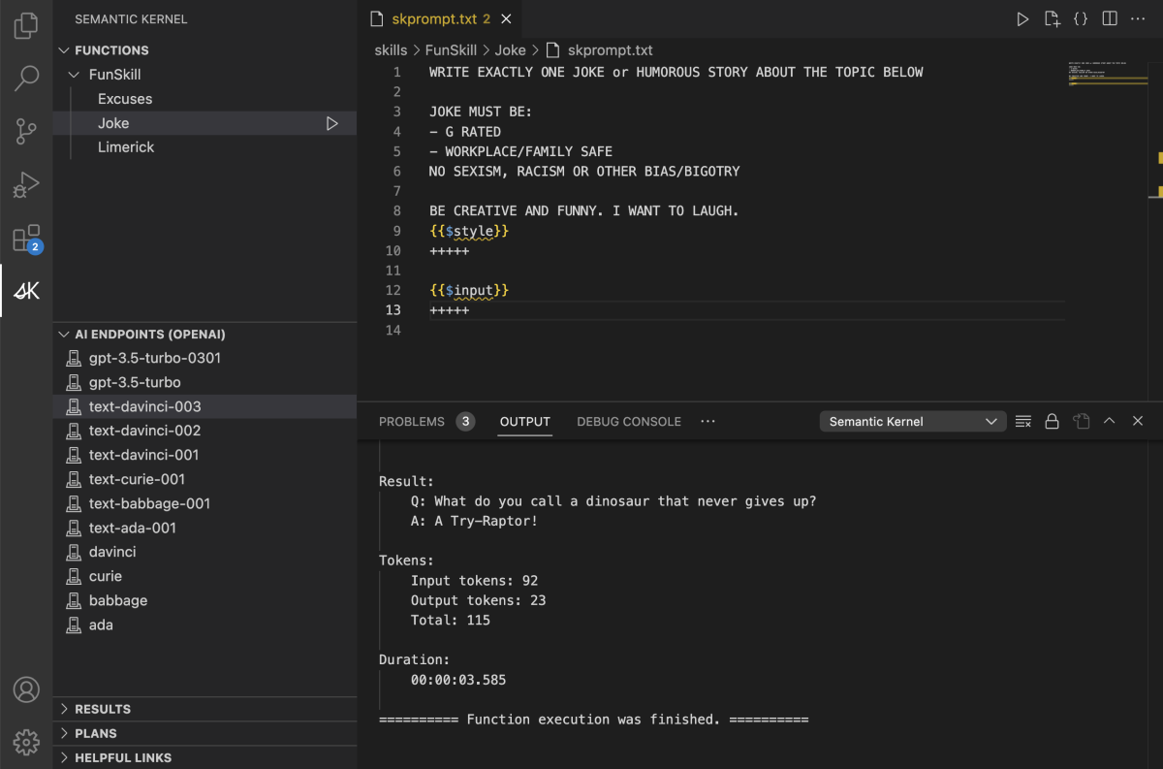Open the Semantic Kernel output channel dropdown
Screen dimensions: 1163x769
[x=912, y=422]
